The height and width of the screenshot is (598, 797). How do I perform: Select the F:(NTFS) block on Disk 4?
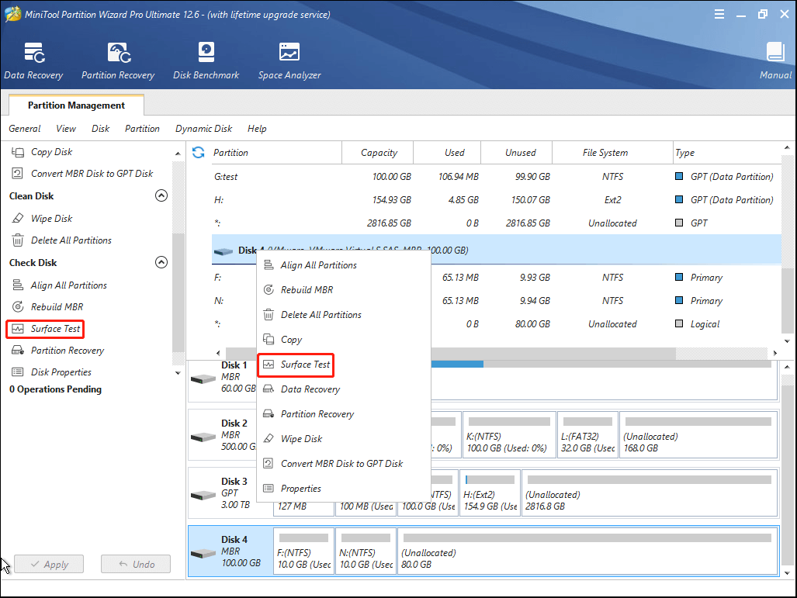coord(304,551)
